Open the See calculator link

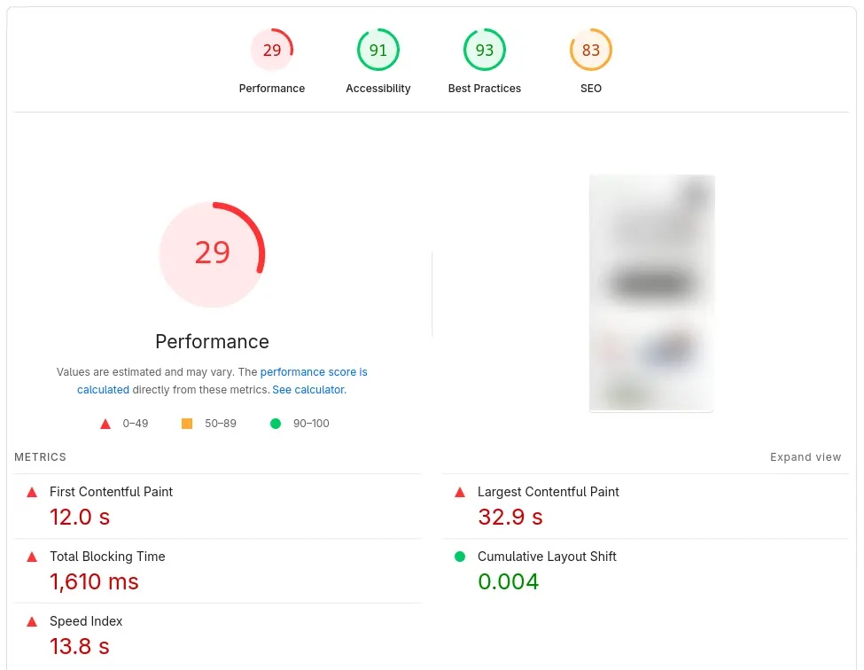(307, 390)
